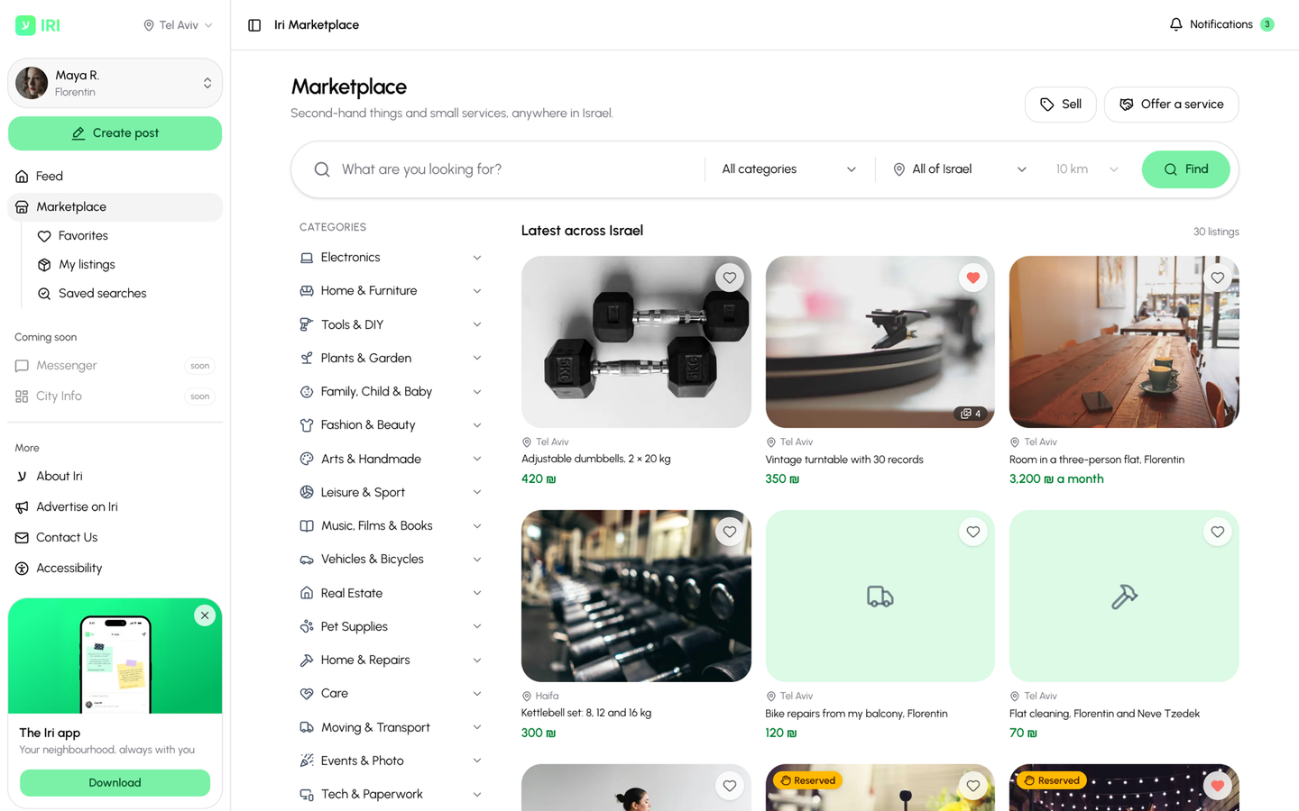Click the Home & Repairs hammer icon
Viewport: 1299px width, 811px height.
coord(307,661)
